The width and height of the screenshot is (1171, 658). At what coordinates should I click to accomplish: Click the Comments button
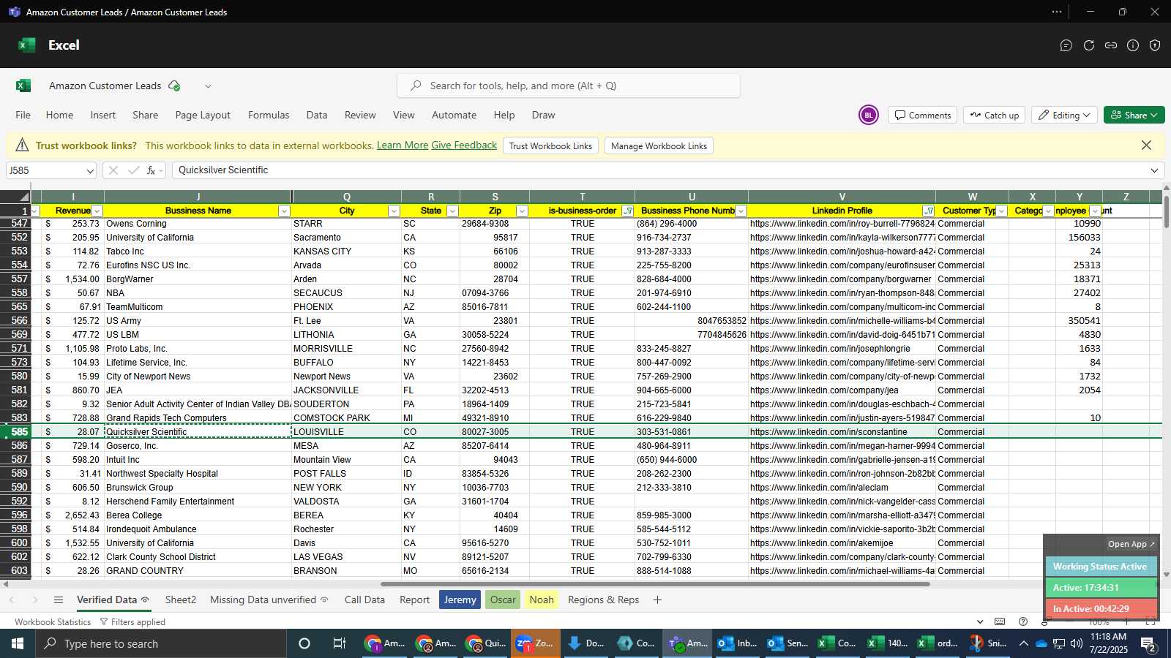923,115
